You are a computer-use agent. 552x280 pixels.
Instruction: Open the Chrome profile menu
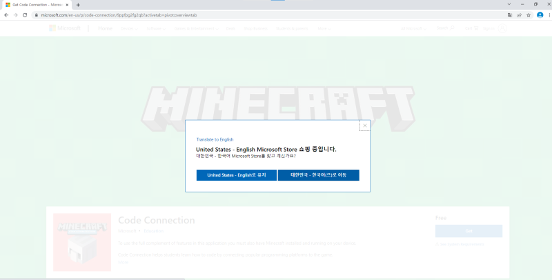point(540,15)
